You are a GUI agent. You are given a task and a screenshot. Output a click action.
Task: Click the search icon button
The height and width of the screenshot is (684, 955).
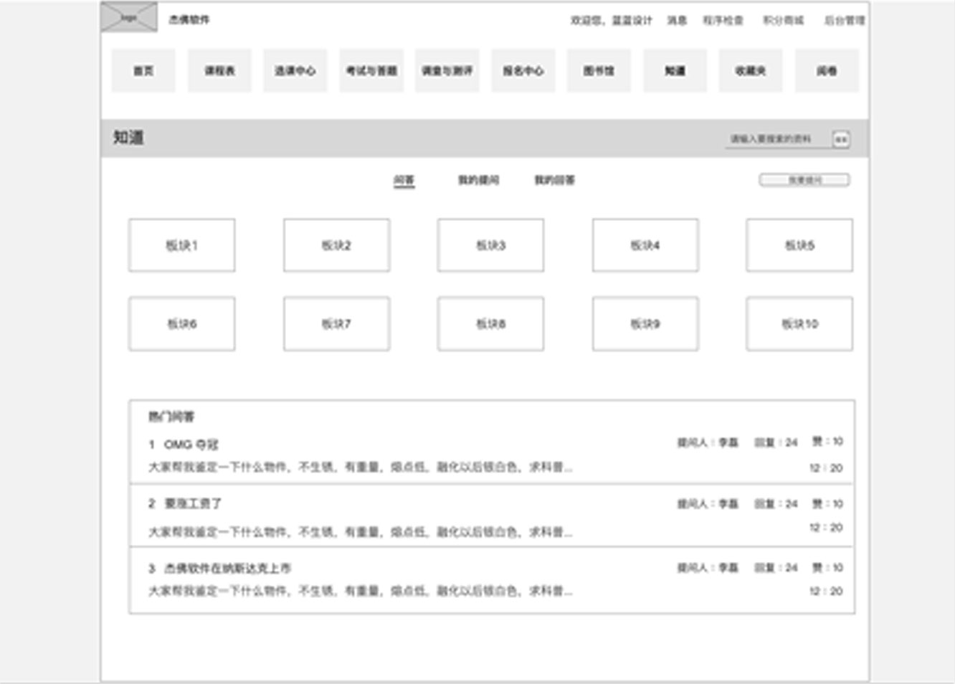coord(841,139)
